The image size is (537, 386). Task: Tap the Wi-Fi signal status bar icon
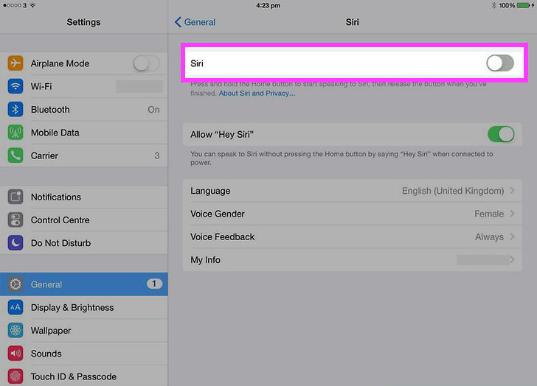pos(32,5)
